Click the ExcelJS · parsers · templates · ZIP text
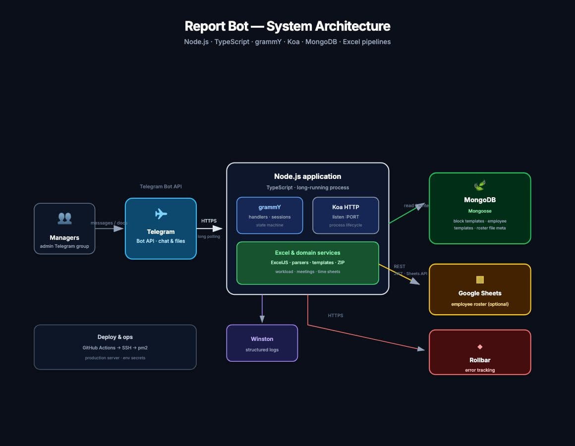This screenshot has width=575, height=446. pos(308,263)
